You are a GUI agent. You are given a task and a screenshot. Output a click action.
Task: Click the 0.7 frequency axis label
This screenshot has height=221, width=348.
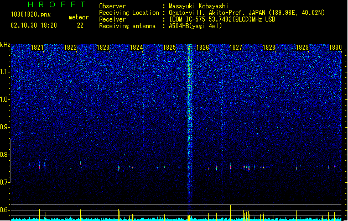point(4,182)
